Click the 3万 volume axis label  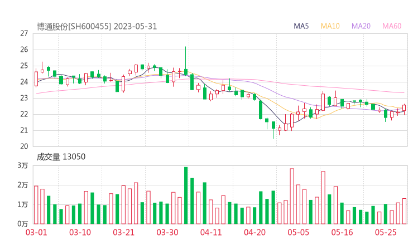pyautogui.click(x=23, y=165)
